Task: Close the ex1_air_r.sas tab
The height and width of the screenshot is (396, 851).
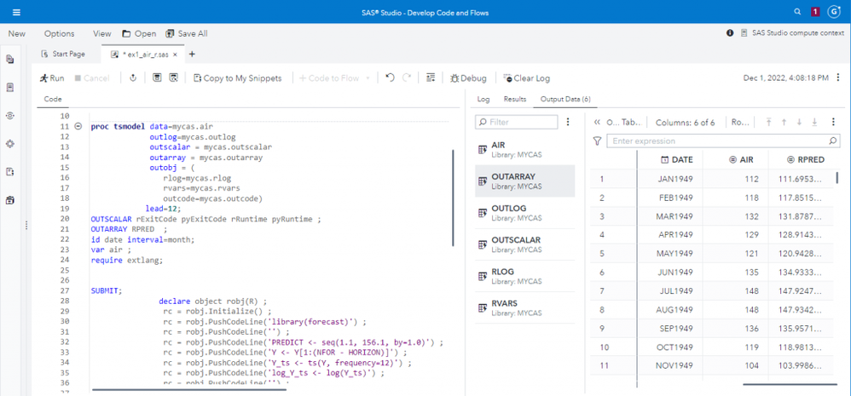Action: pos(176,55)
